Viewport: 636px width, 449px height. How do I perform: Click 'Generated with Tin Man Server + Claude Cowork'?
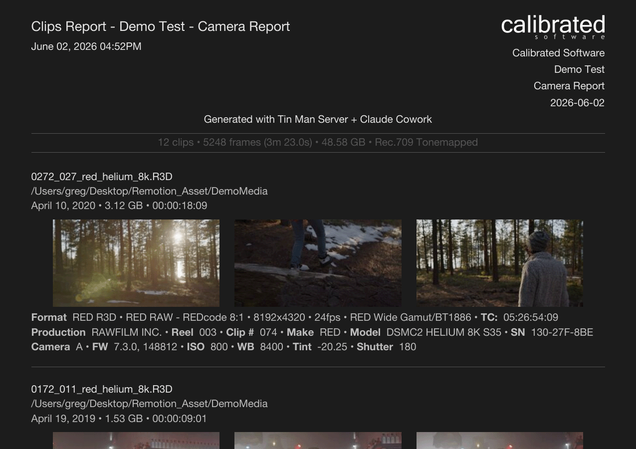(318, 119)
